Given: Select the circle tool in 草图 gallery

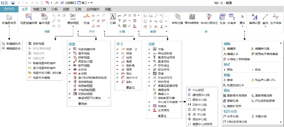Looking at the screenshot, I should point(145,21).
